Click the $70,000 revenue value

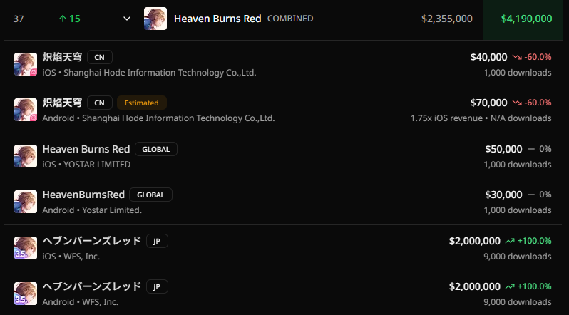pos(489,103)
